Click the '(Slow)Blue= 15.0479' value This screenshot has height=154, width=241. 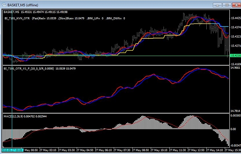pyautogui.click(x=71, y=18)
